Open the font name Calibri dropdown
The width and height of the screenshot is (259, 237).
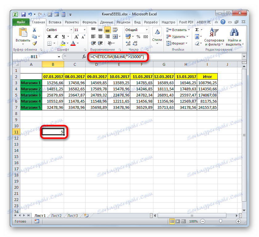point(71,30)
